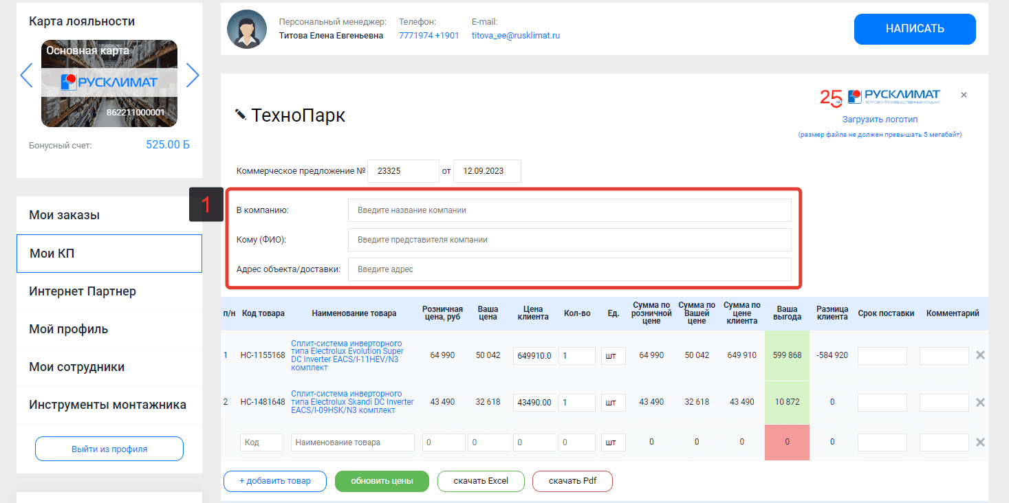Remove uploaded logo with the x icon
This screenshot has width=1009, height=503.
tap(964, 95)
